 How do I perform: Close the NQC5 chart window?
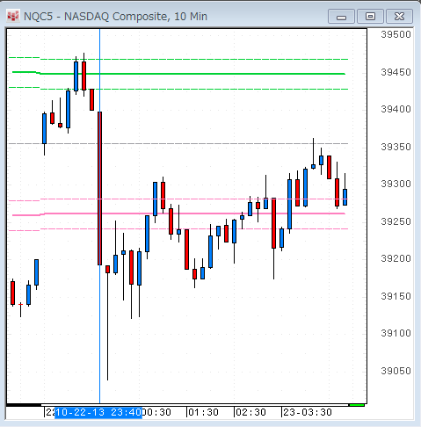(x=399, y=16)
